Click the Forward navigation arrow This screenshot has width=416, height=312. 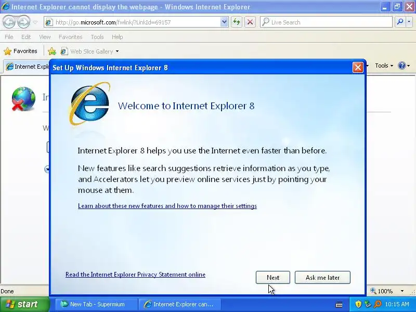tap(23, 22)
